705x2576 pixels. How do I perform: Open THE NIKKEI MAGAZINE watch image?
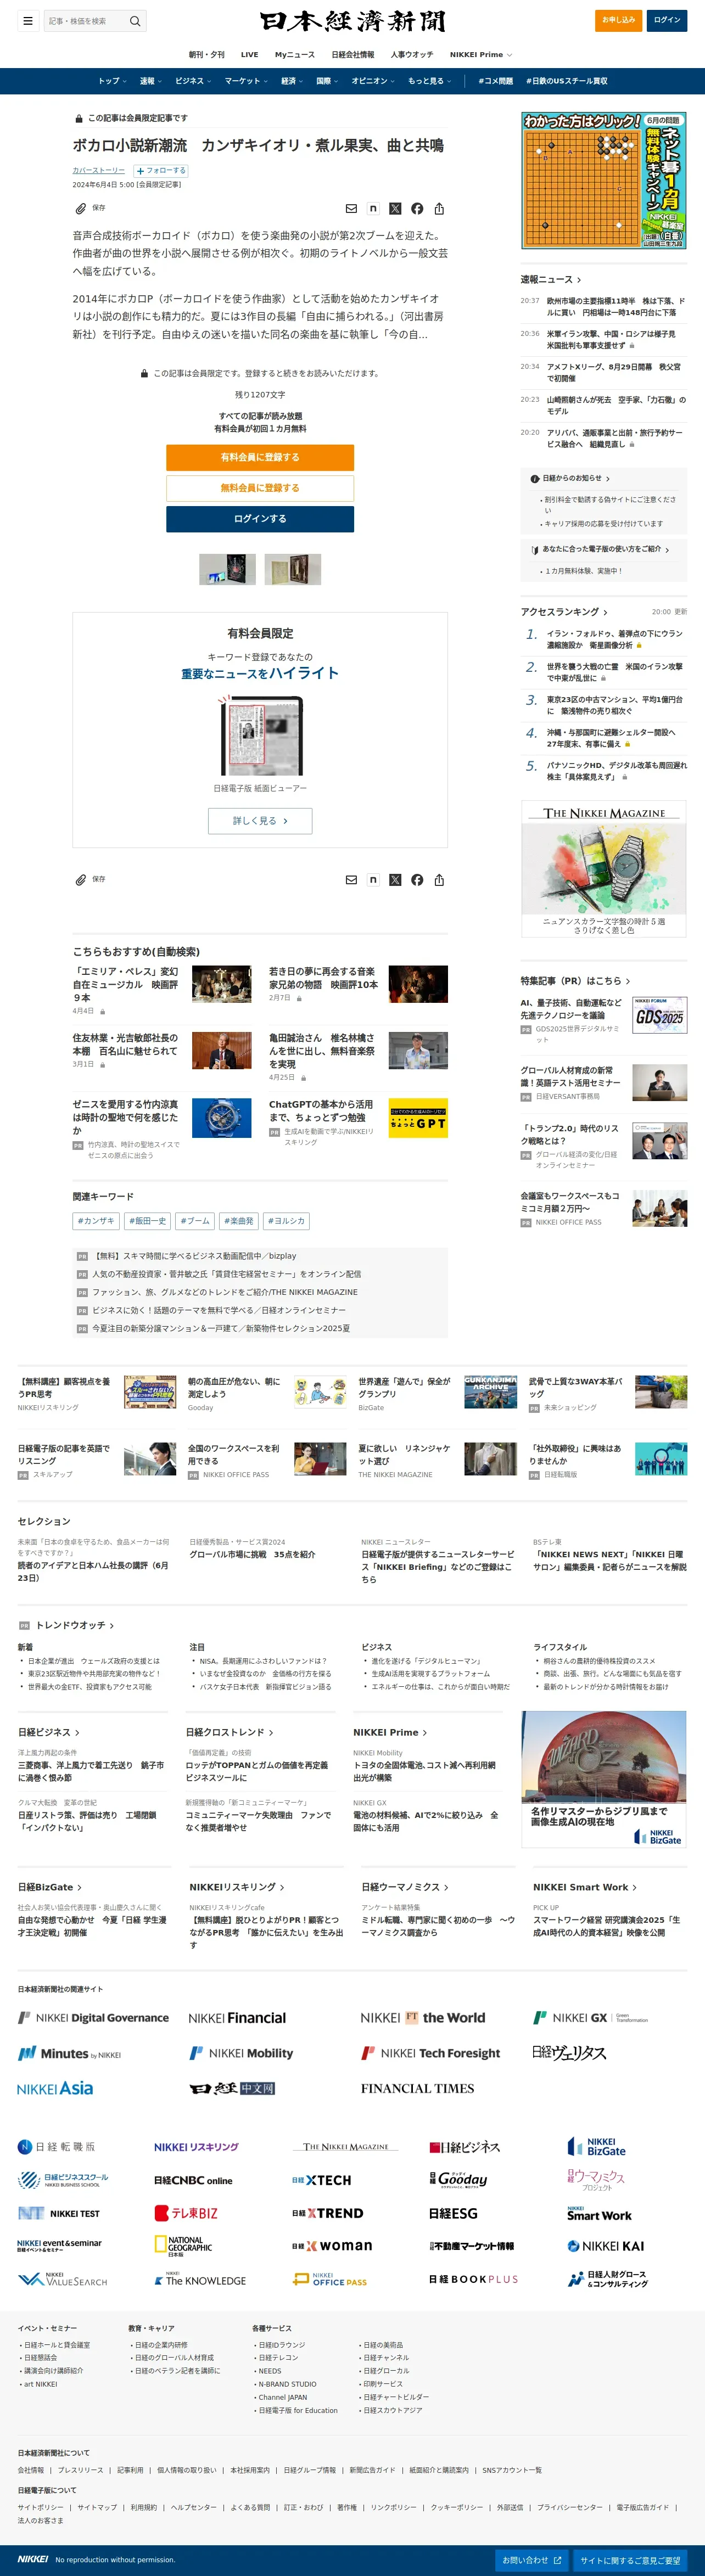[604, 869]
